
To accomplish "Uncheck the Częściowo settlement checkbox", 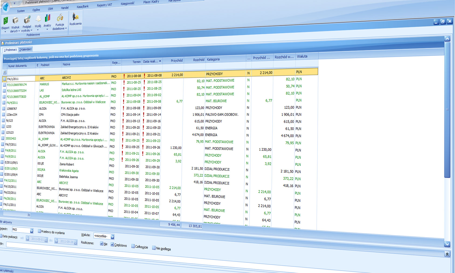I will [x=112, y=244].
